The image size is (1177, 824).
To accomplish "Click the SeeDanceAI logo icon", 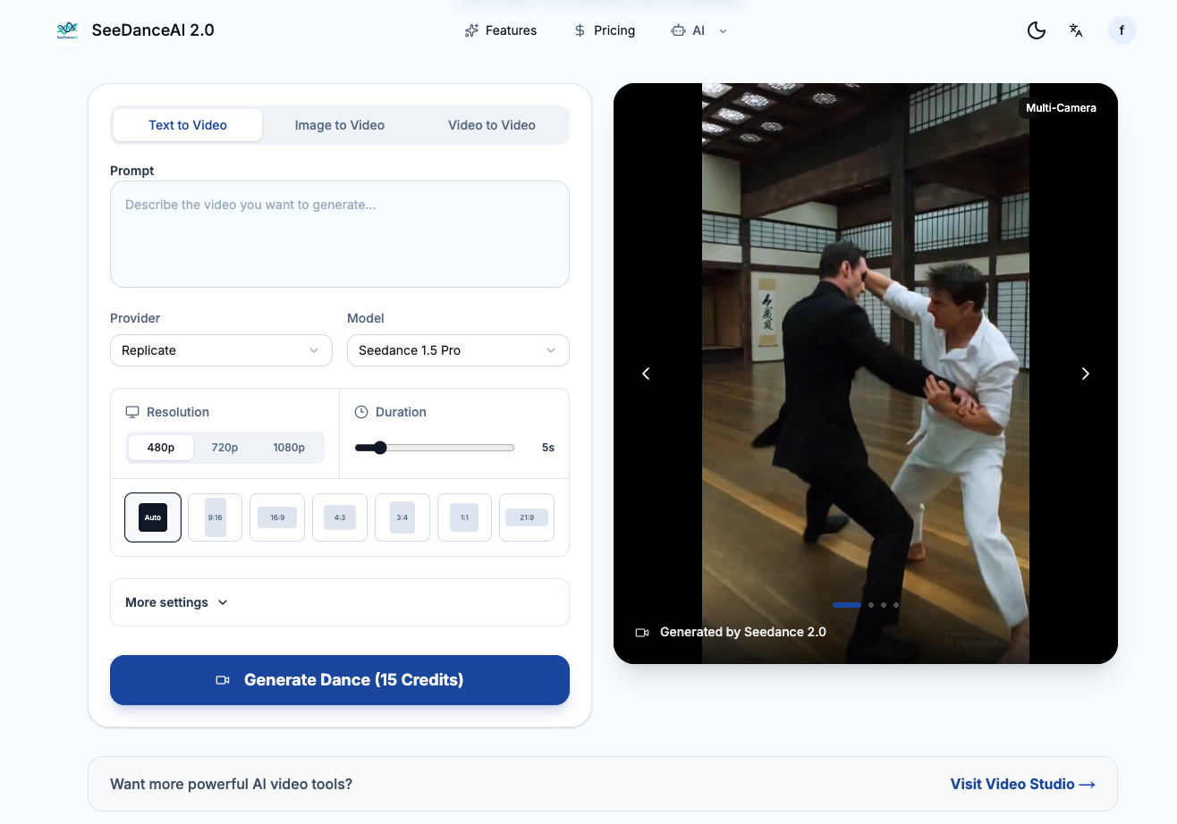I will point(67,30).
